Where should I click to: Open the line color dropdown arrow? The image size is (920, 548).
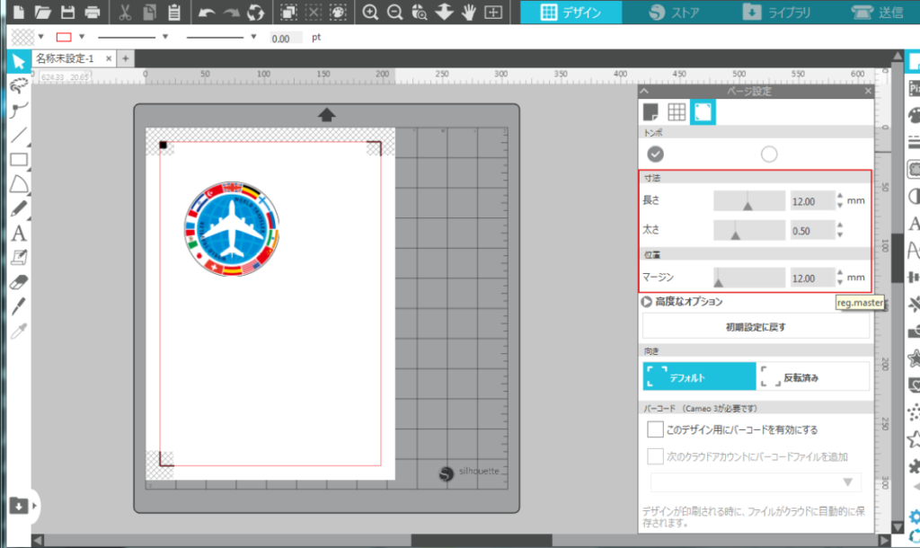[x=82, y=37]
